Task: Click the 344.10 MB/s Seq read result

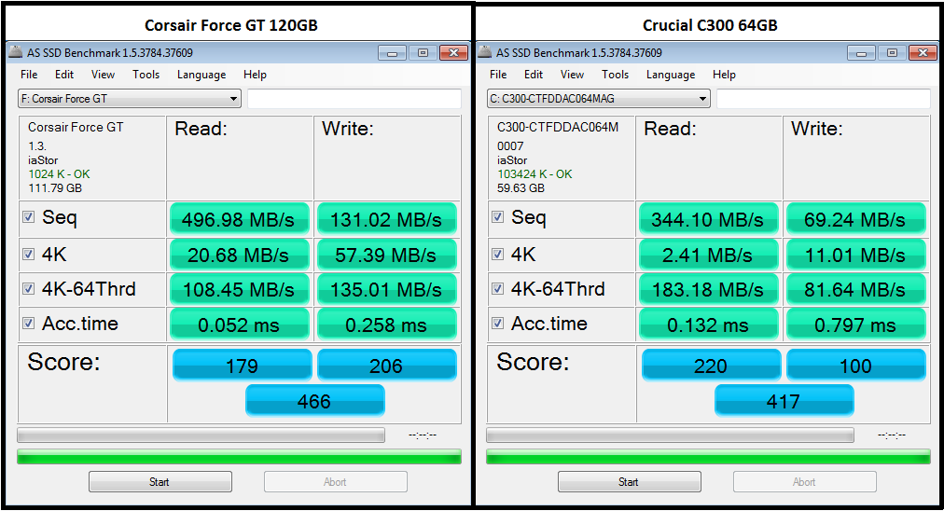Action: click(708, 219)
